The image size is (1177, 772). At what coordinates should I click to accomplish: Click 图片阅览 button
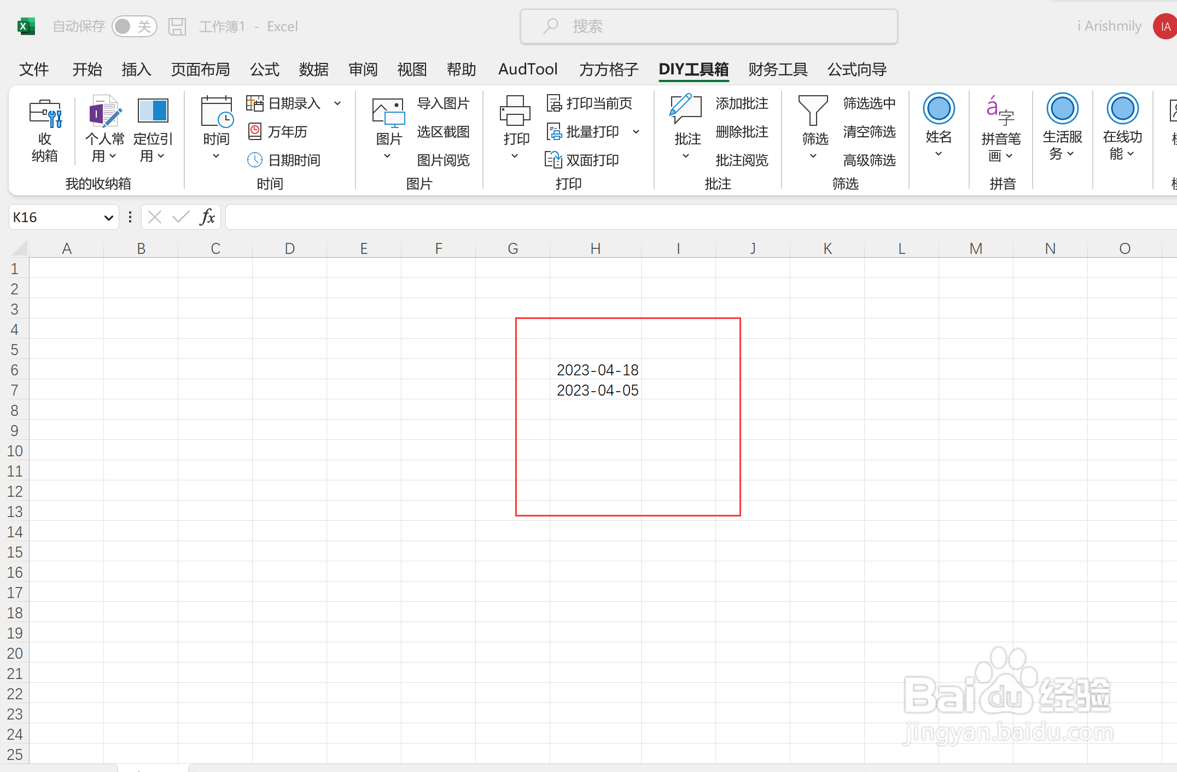click(444, 160)
